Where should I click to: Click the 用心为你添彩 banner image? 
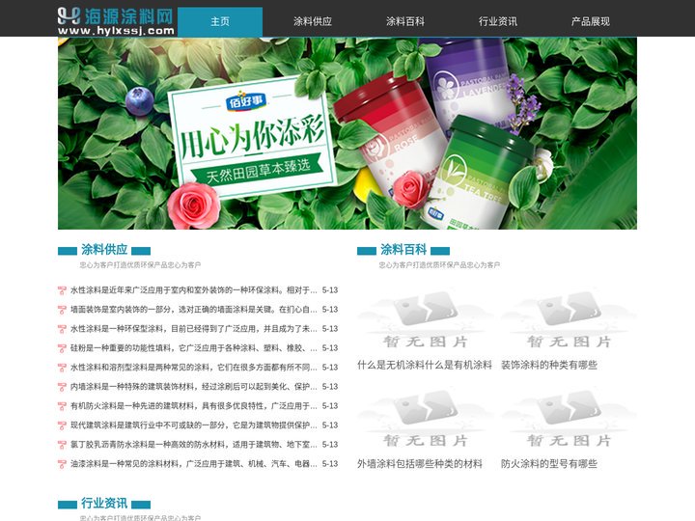click(x=347, y=133)
